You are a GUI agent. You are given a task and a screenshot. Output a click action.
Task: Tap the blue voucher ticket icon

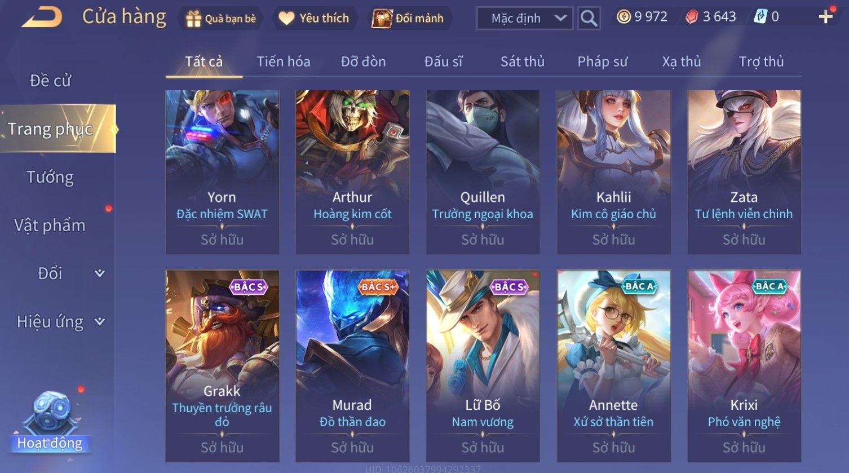point(760,17)
